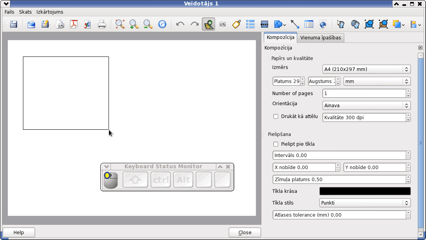Open the Fails menu
The image size is (426, 240).
pos(9,12)
